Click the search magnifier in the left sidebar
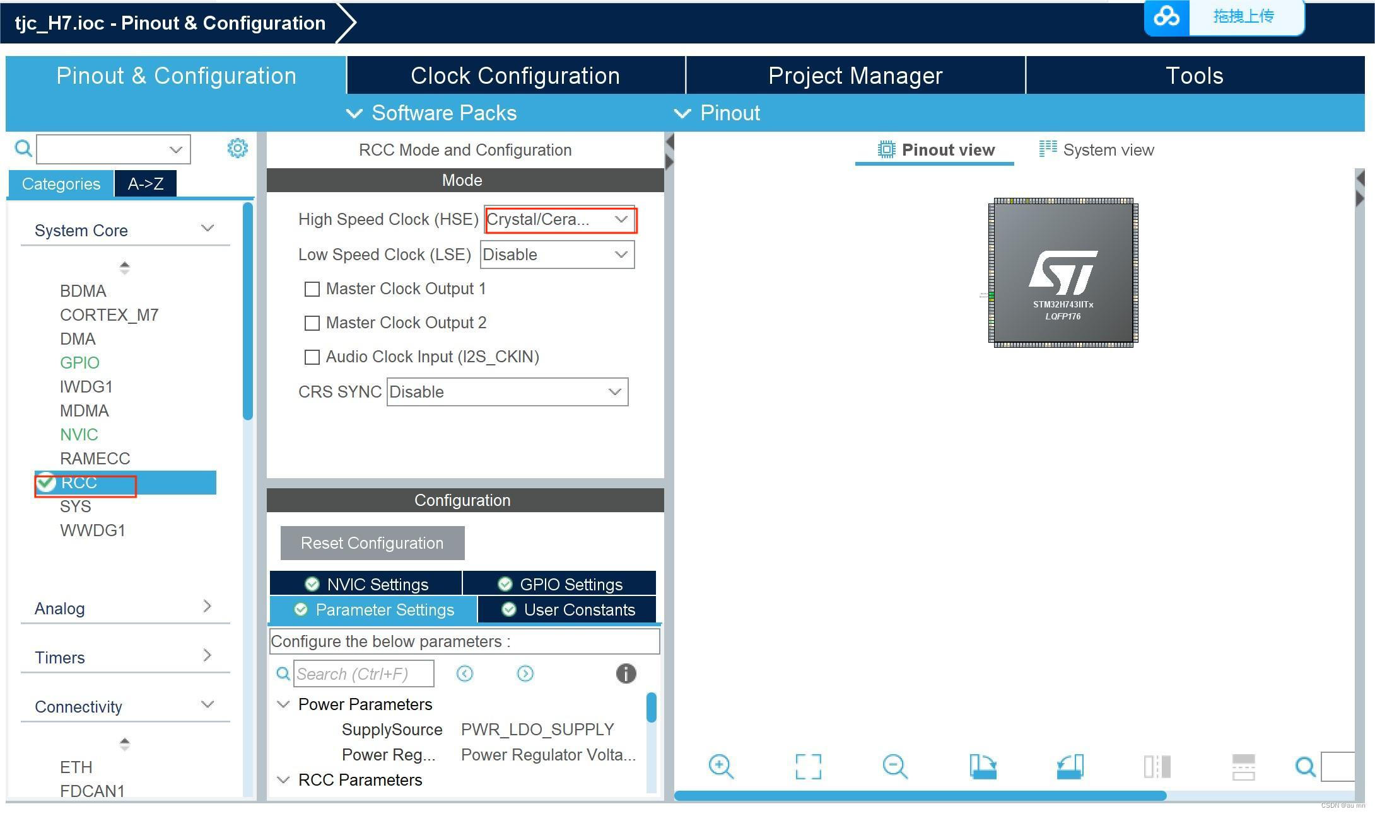This screenshot has width=1375, height=814. tap(23, 149)
